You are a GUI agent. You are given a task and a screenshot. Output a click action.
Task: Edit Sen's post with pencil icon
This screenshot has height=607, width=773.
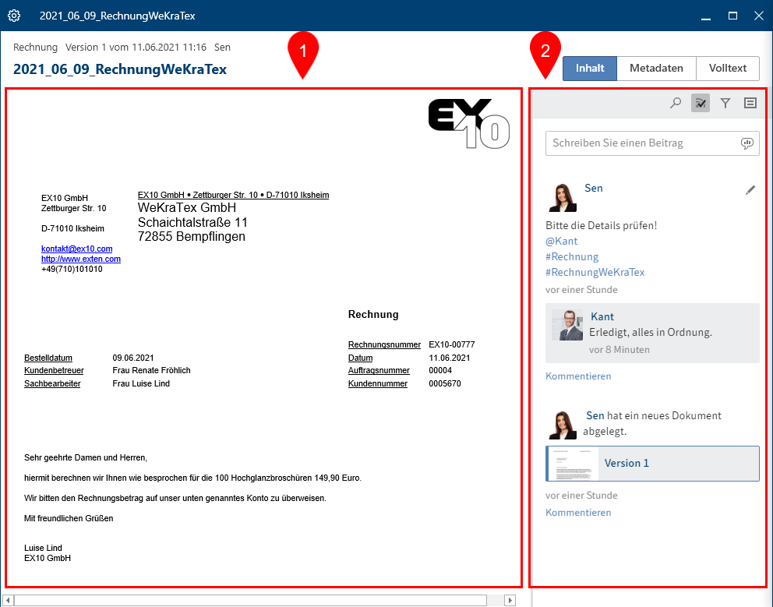(750, 189)
